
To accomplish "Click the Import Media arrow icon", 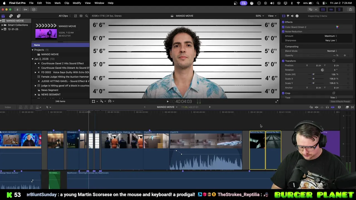I will [17, 9].
